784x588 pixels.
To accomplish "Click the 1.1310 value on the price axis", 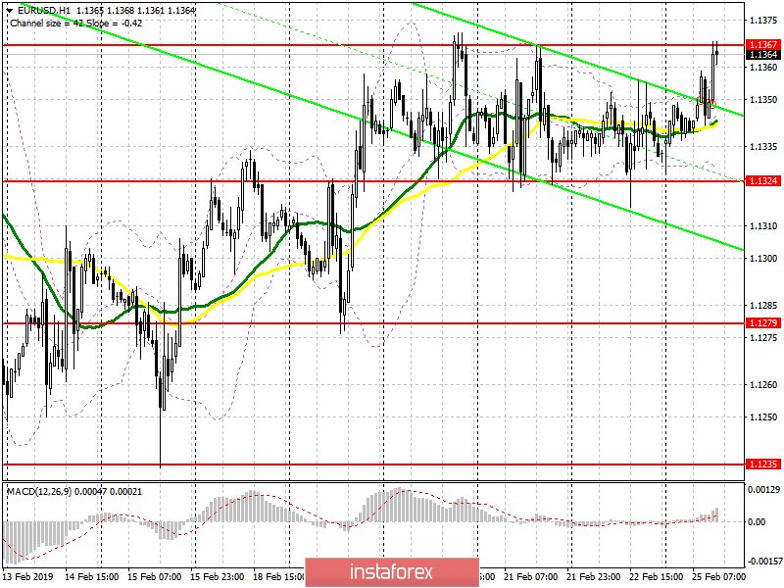I will [763, 226].
